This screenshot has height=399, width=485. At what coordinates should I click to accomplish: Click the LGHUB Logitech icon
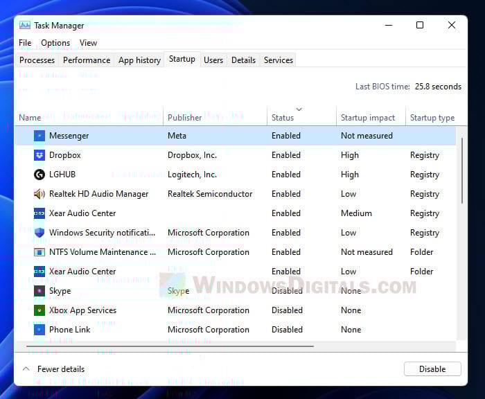[x=39, y=175]
